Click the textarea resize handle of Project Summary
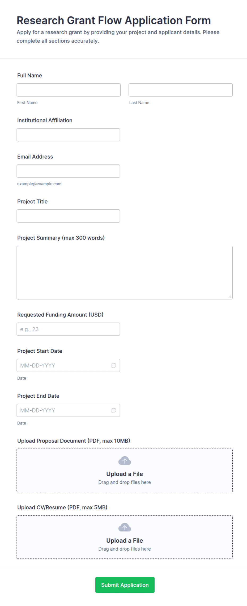Image resolution: width=247 pixels, height=606 pixels. point(230,296)
